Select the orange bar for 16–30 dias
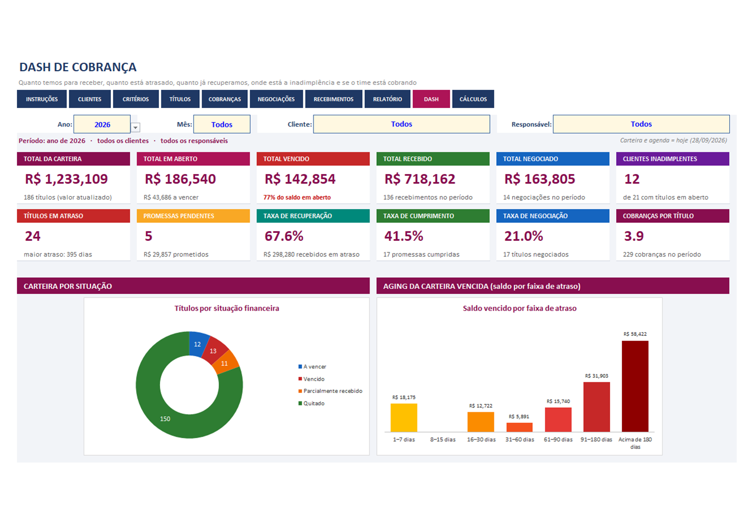The image size is (748, 514). (481, 422)
